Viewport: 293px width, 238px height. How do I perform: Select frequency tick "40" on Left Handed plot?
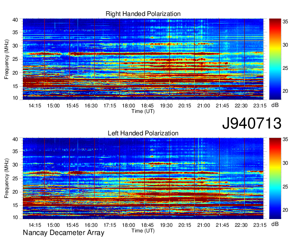click(15, 139)
